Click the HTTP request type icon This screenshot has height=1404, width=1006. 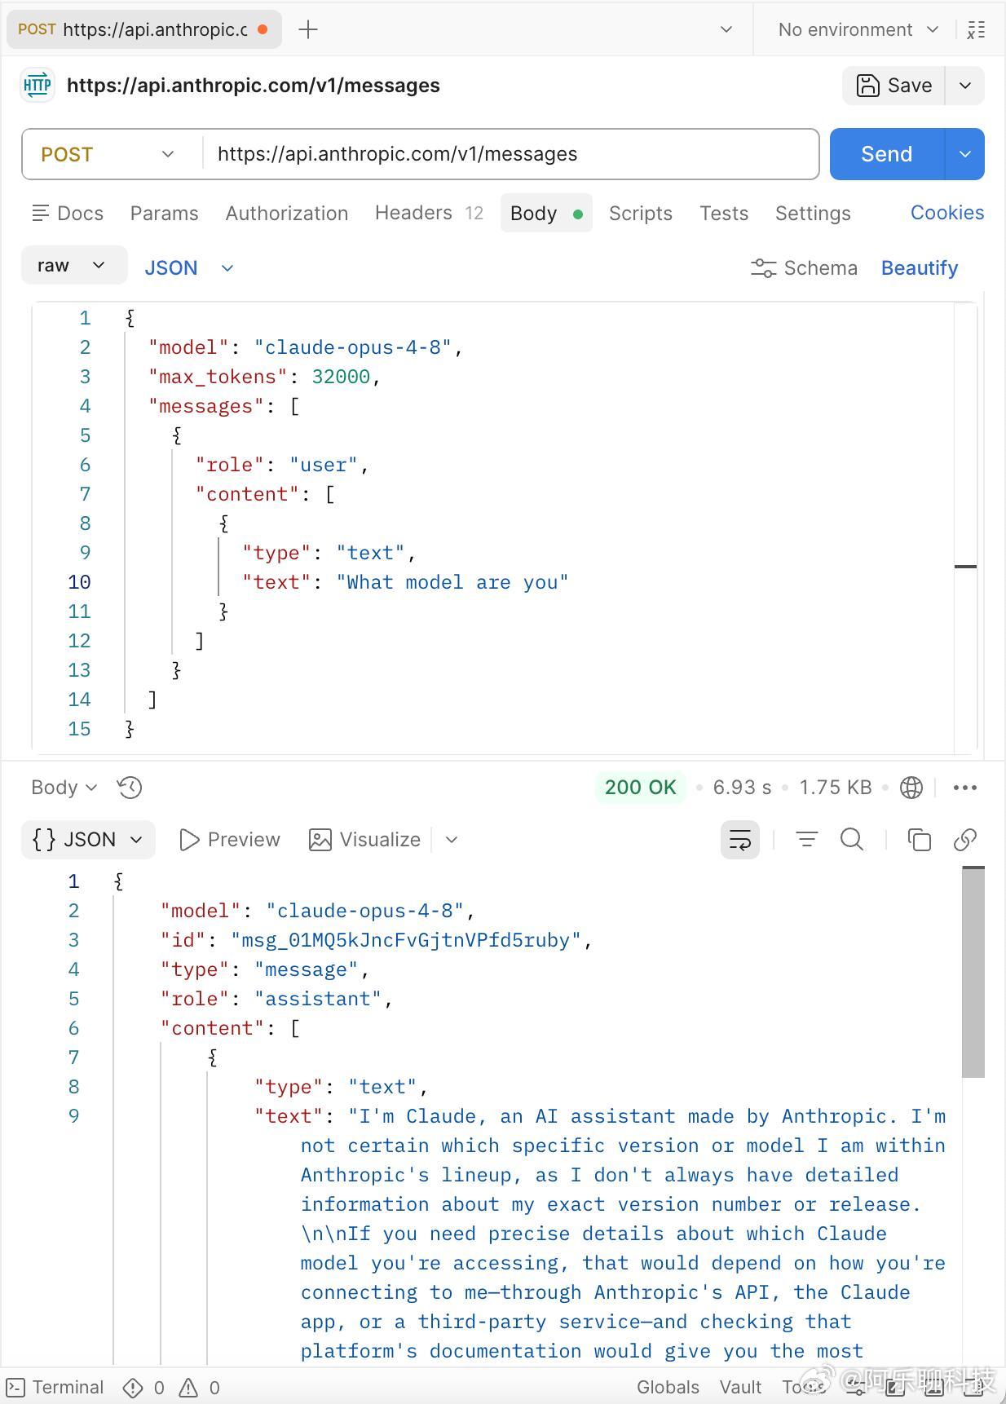coord(38,85)
